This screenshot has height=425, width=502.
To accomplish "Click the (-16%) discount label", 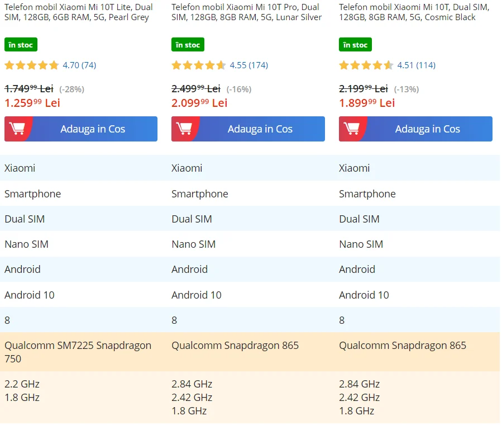I will click(x=239, y=89).
